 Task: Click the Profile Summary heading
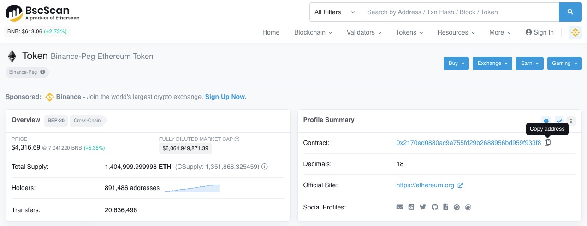click(x=329, y=120)
